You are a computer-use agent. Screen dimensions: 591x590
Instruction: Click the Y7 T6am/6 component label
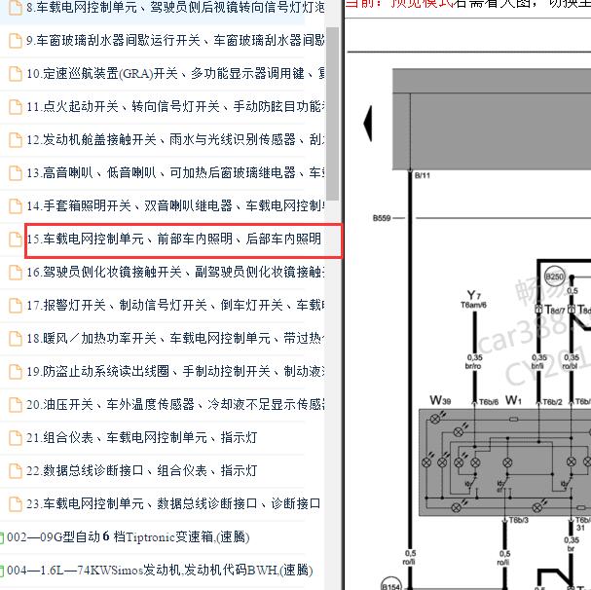(474, 300)
